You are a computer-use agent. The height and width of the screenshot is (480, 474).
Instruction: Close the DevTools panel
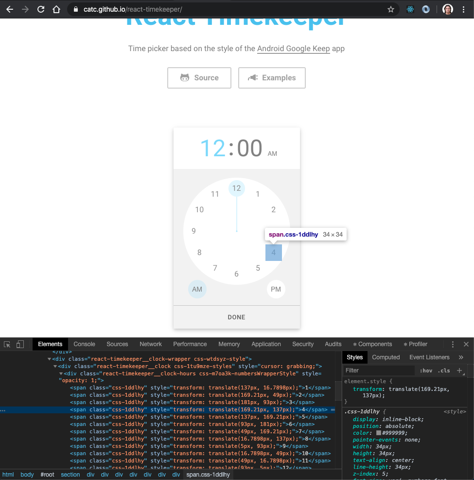(466, 344)
